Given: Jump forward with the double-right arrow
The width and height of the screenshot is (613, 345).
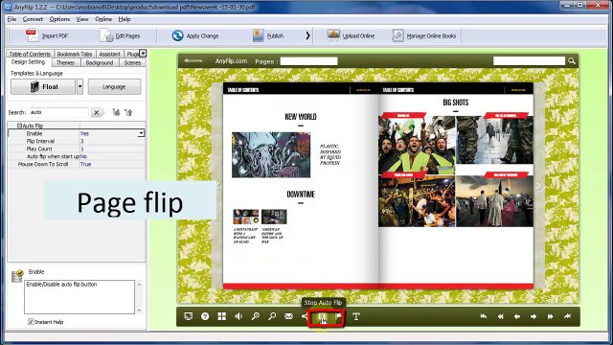Looking at the screenshot, I should 550,316.
